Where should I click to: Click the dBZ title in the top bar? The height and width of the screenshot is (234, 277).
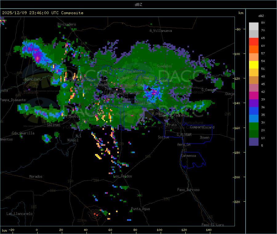[138, 5]
